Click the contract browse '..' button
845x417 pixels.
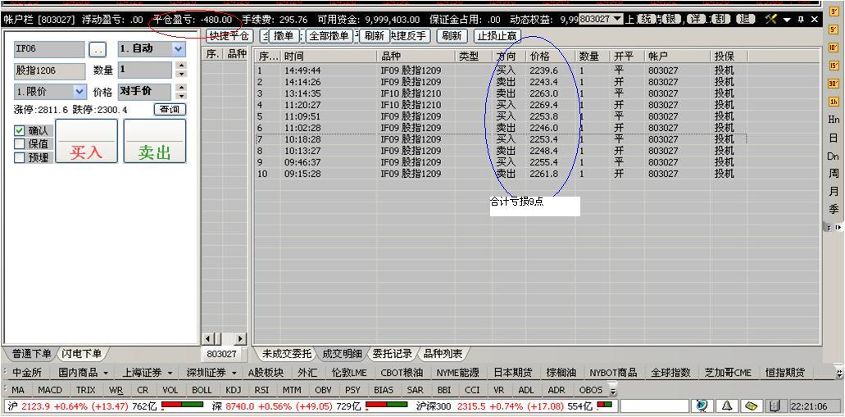[x=98, y=50]
